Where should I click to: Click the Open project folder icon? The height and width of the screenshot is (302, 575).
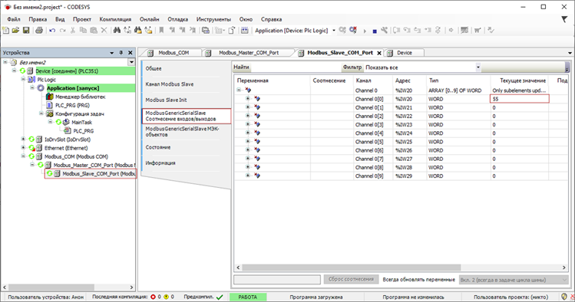[x=15, y=31]
